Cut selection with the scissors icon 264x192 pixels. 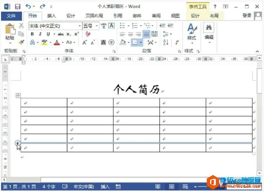(x=21, y=26)
